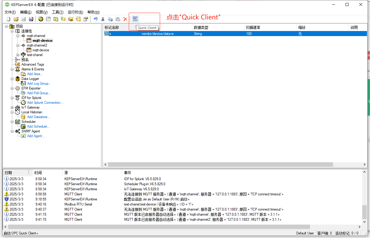The width and height of the screenshot is (370, 238).
Task: Open the 文件(F) menu
Action: 10,12
